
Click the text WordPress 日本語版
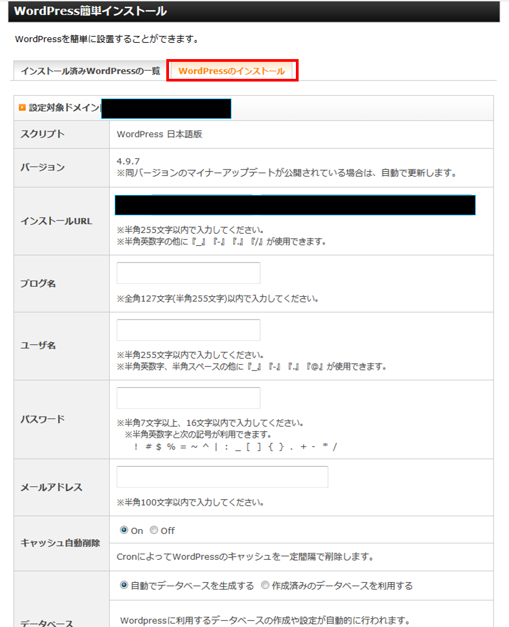159,135
